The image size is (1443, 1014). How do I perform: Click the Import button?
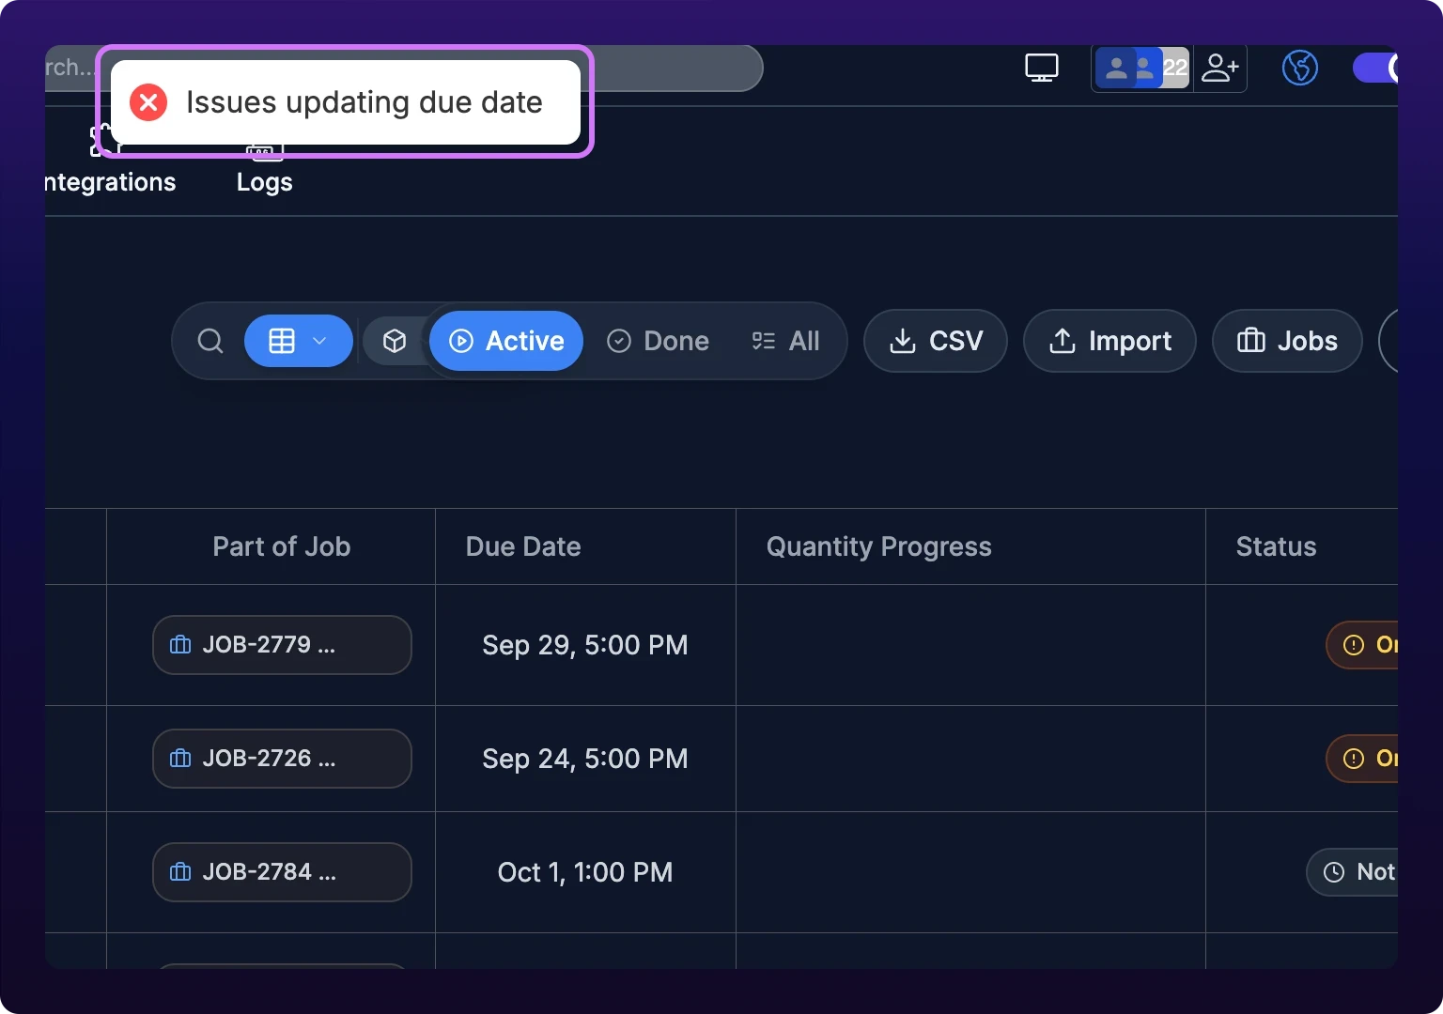pos(1109,341)
